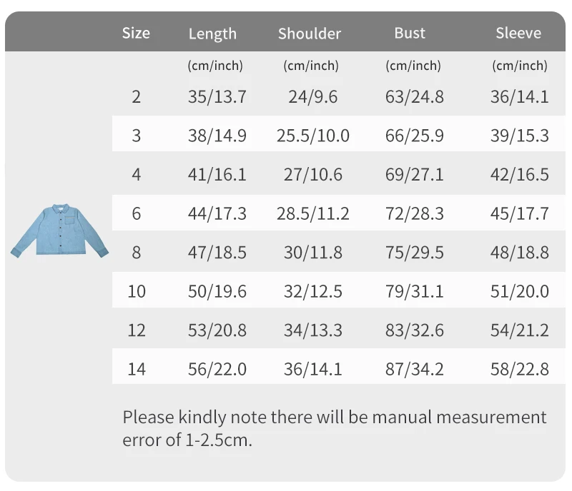Select size 10 row label
The height and width of the screenshot is (491, 572).
[137, 291]
